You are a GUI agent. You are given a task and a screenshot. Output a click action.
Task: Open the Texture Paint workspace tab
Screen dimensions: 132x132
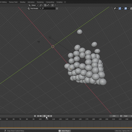point(13,2)
